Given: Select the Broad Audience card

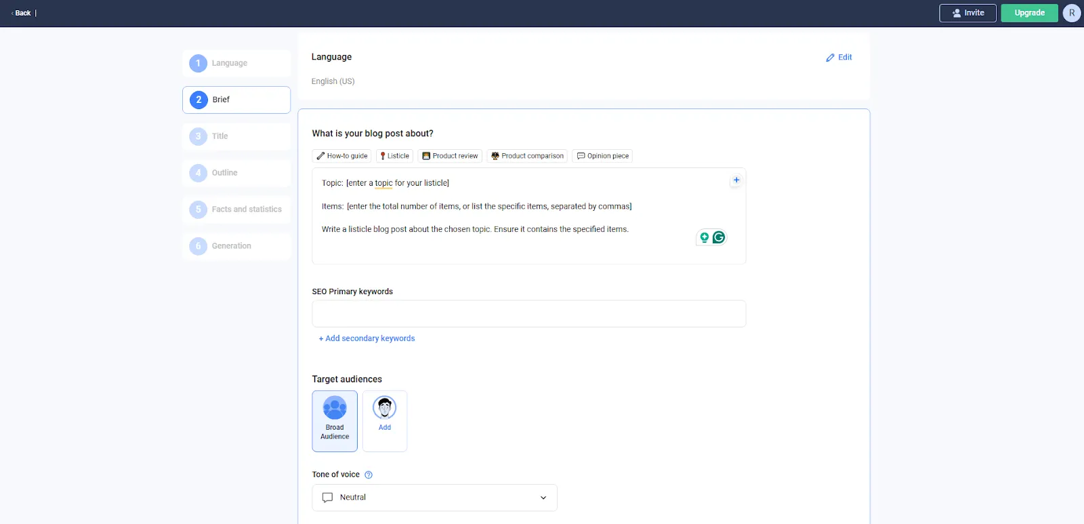Looking at the screenshot, I should point(335,421).
